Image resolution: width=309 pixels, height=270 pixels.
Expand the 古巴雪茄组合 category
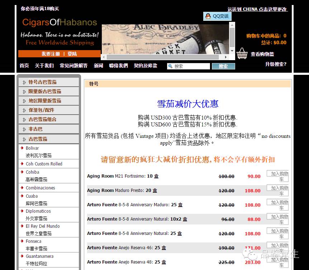tap(49, 120)
